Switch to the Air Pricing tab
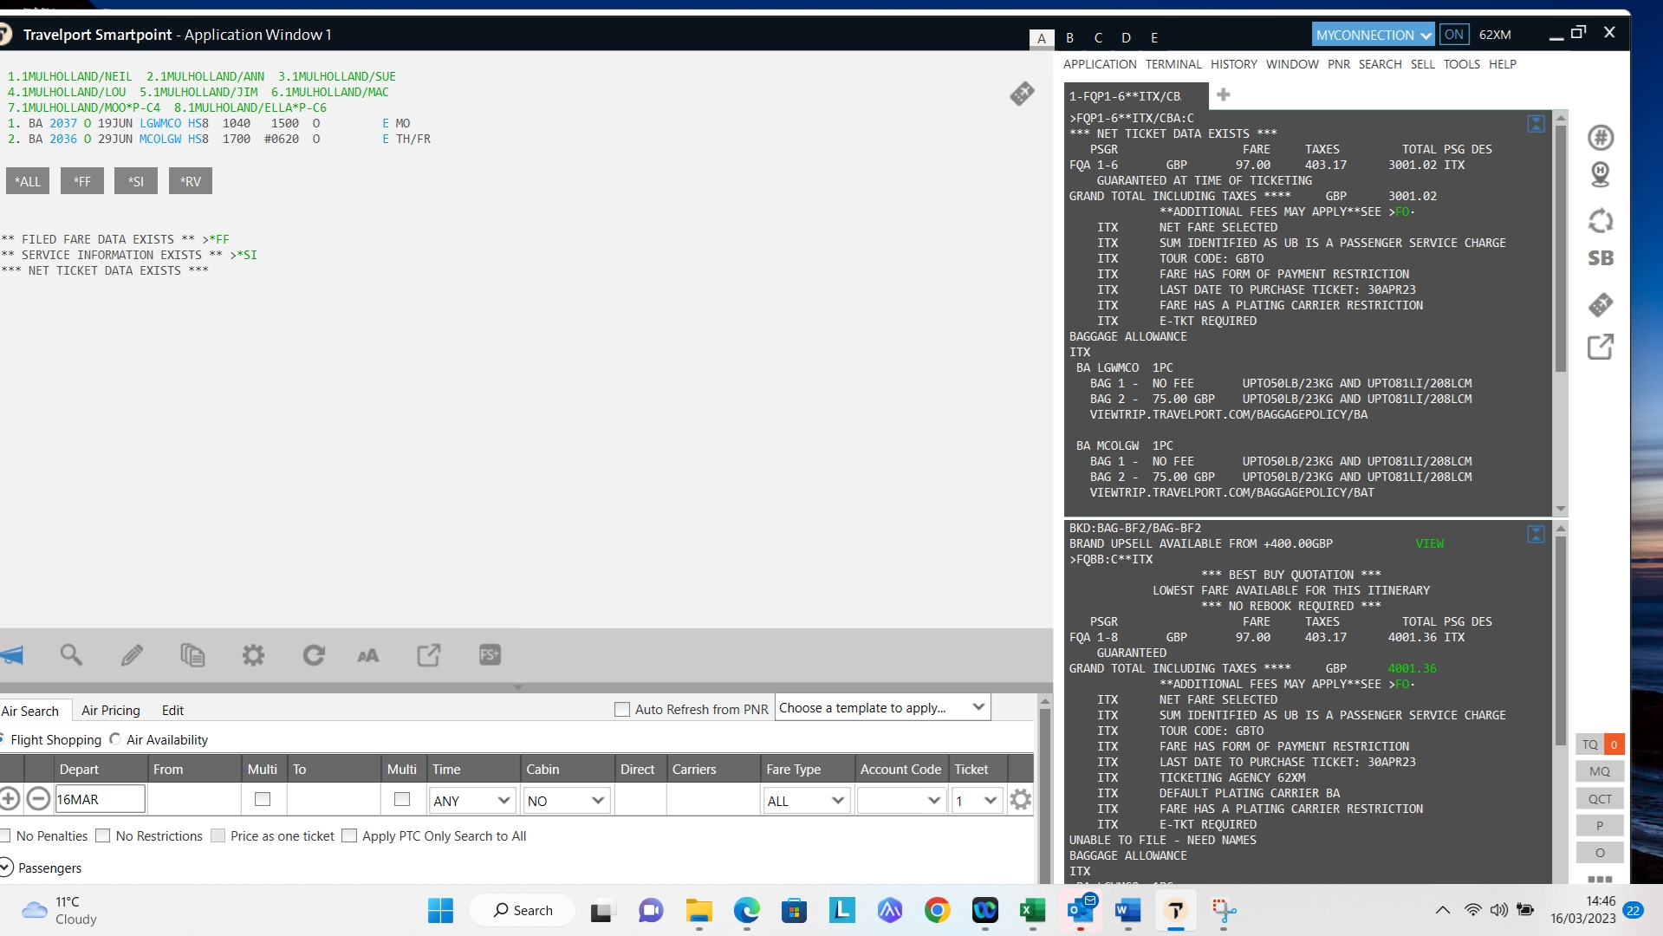 110,711
